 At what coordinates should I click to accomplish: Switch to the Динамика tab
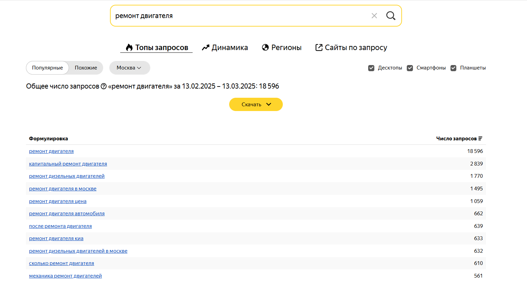pos(225,48)
